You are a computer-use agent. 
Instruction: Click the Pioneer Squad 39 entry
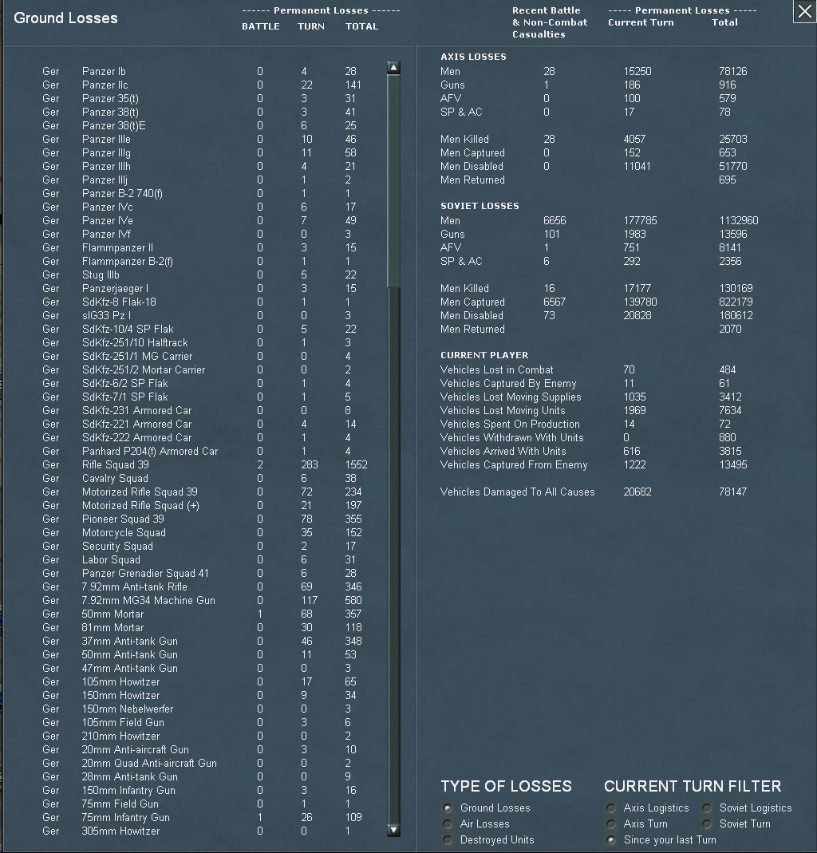(x=123, y=519)
